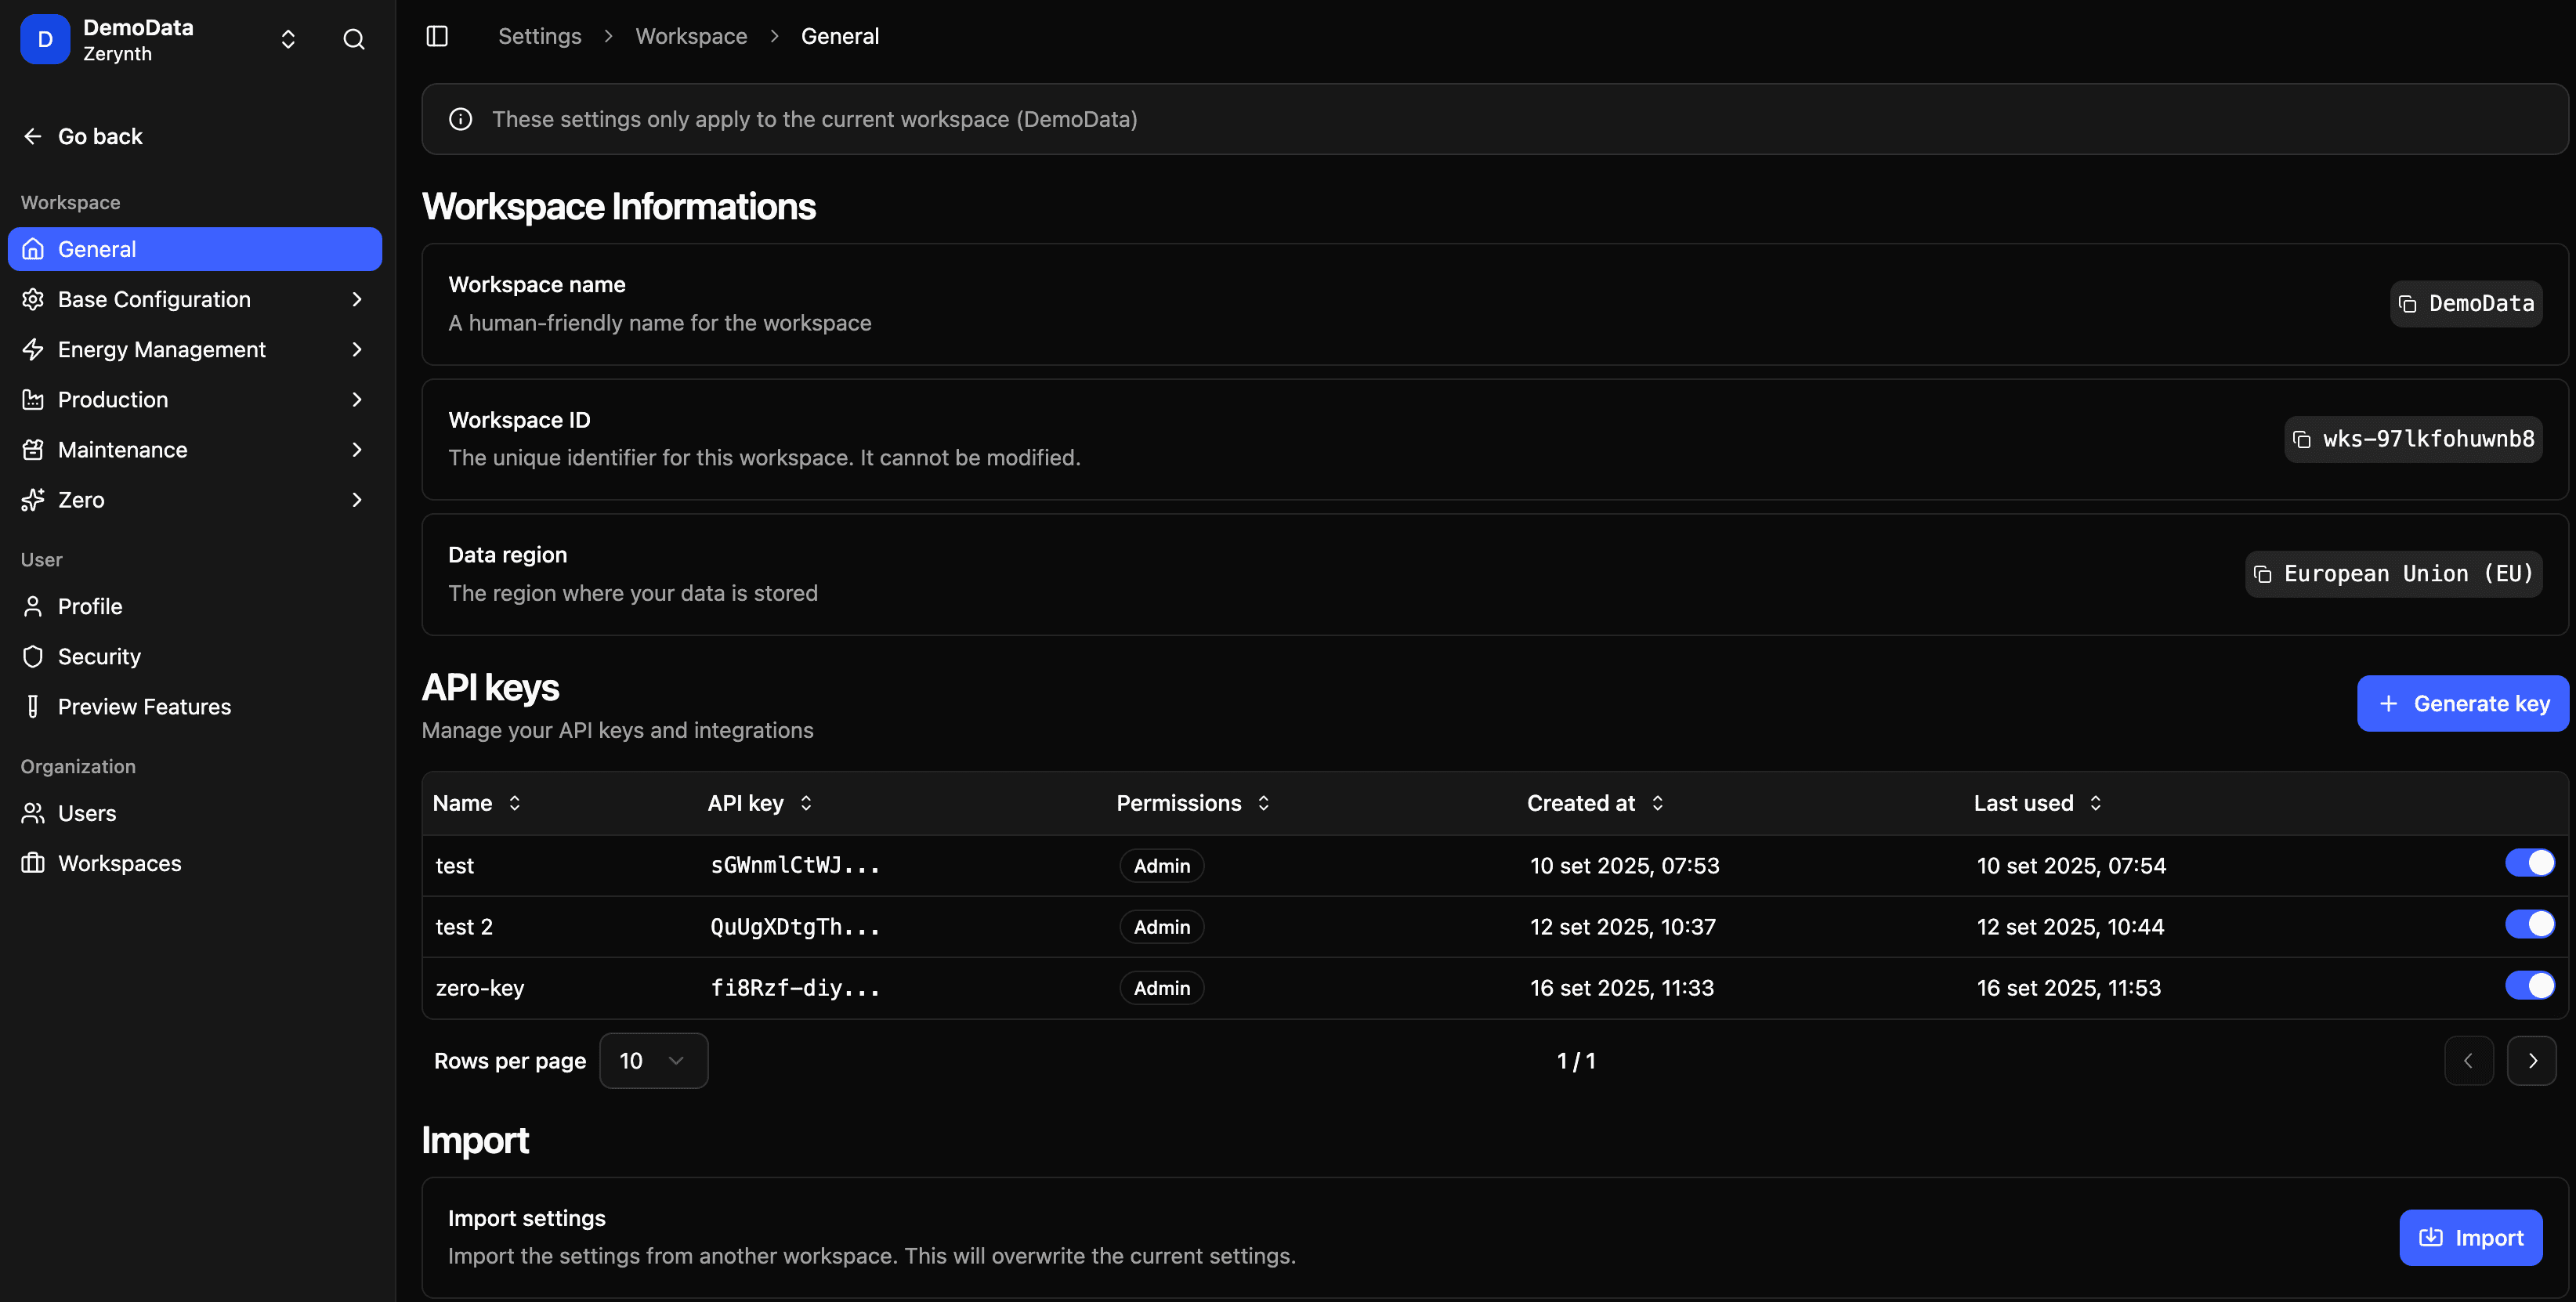Open the workspace switcher next to DemoData
Viewport: 2576px width, 1302px height.
tap(287, 39)
